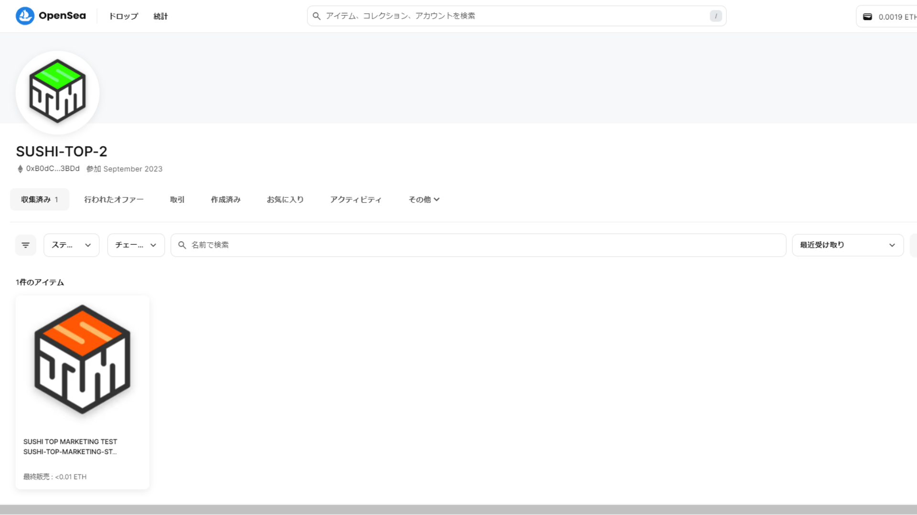Click the 最終販売 : <0.01 ETH text
917x515 pixels.
(x=55, y=477)
